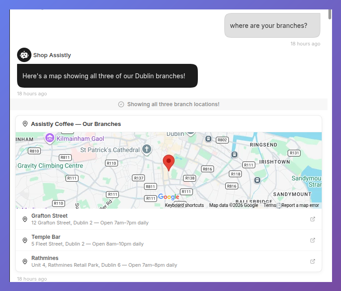
Task: Click the pin icon beside Temple Bar
Action: (25, 240)
